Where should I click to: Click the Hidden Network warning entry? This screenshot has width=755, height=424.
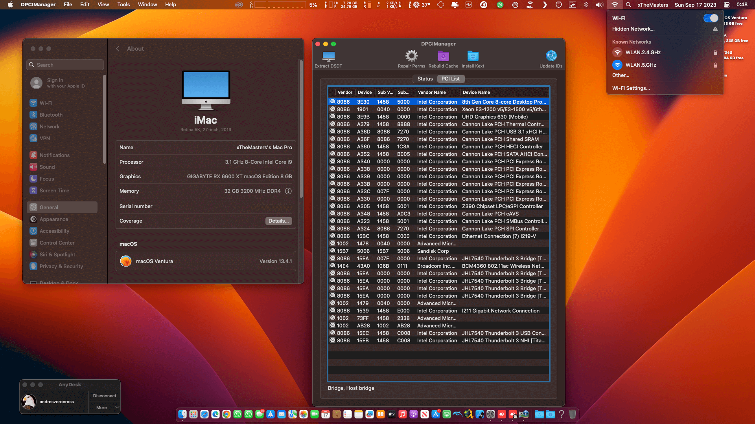coord(665,29)
